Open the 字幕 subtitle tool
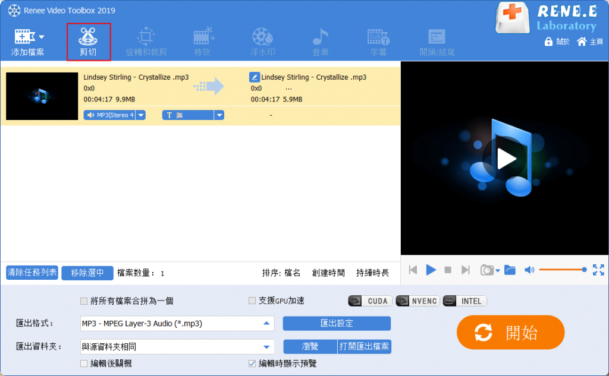The height and width of the screenshot is (376, 609). pyautogui.click(x=378, y=42)
